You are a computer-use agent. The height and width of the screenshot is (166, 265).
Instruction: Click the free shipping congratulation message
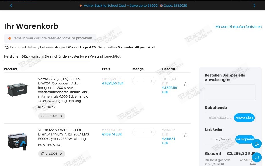[x=63, y=56]
